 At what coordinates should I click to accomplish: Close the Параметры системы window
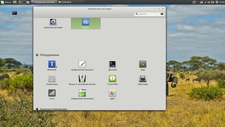[163, 8]
